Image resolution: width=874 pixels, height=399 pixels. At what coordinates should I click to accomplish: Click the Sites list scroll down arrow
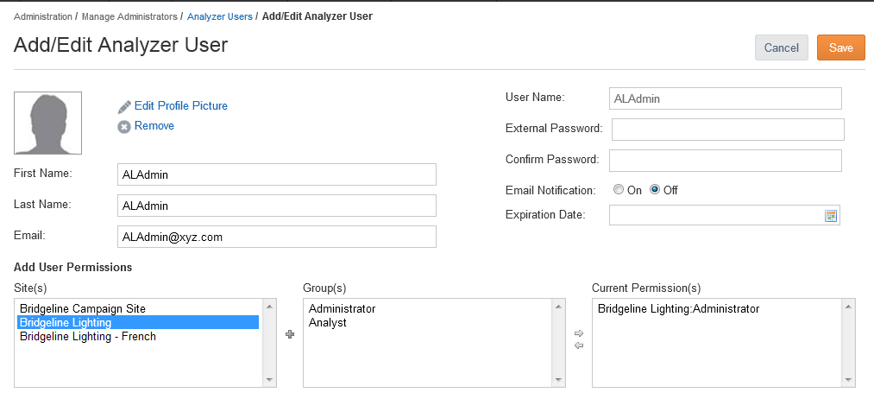[269, 379]
